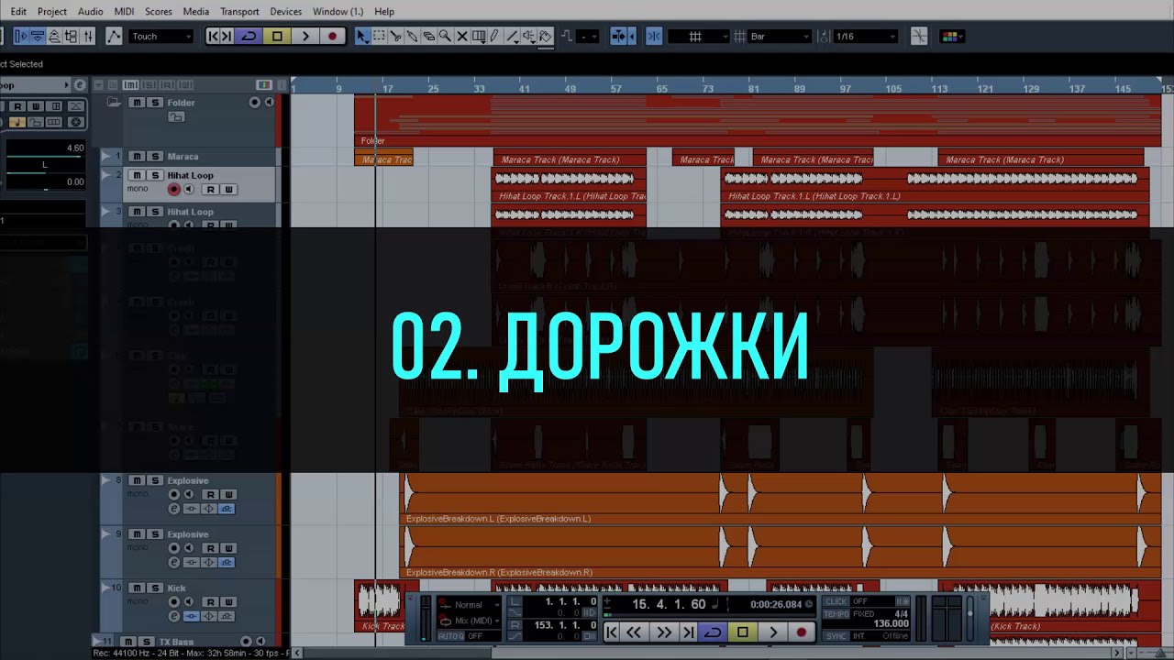Open the Edit menu
1174x660 pixels.
pos(18,11)
